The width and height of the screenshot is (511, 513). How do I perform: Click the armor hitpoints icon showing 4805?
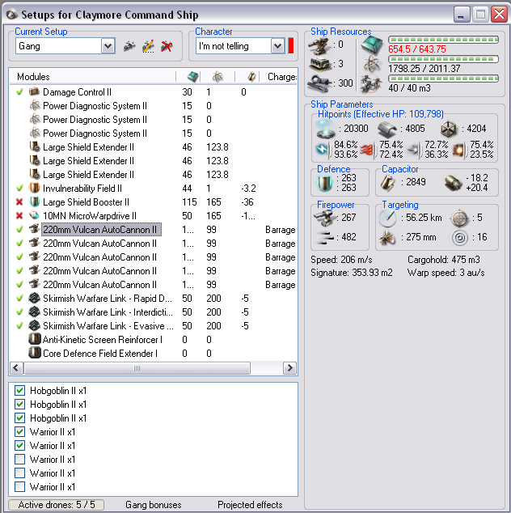386,129
